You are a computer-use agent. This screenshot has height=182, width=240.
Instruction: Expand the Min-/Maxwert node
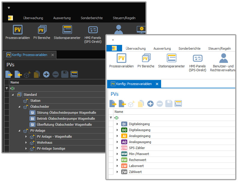pyautogui.click(x=117, y=154)
